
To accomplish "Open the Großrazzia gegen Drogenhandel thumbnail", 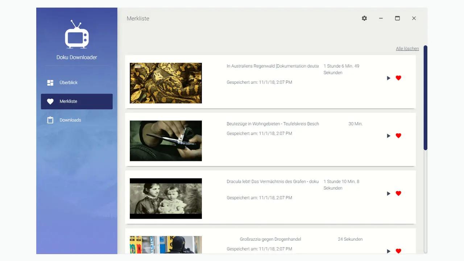I will [166, 245].
